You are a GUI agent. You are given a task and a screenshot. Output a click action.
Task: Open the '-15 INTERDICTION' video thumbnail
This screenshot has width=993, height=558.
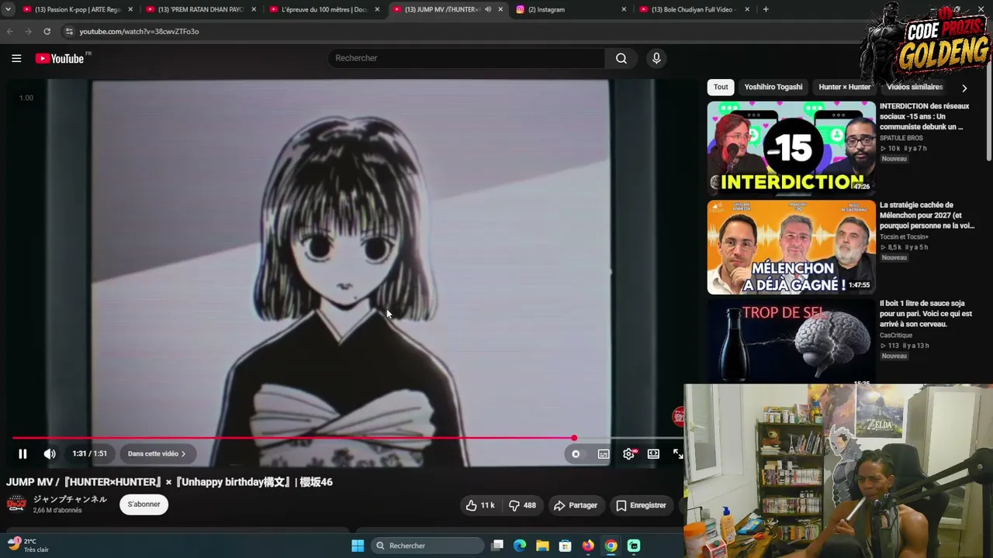[x=791, y=148]
